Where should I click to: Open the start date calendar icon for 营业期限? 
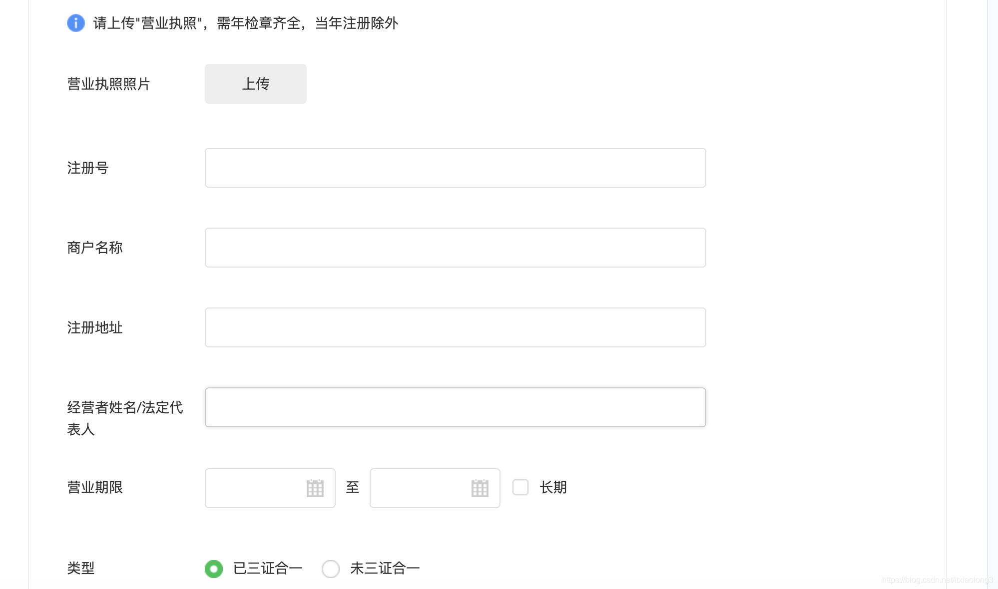click(x=315, y=488)
